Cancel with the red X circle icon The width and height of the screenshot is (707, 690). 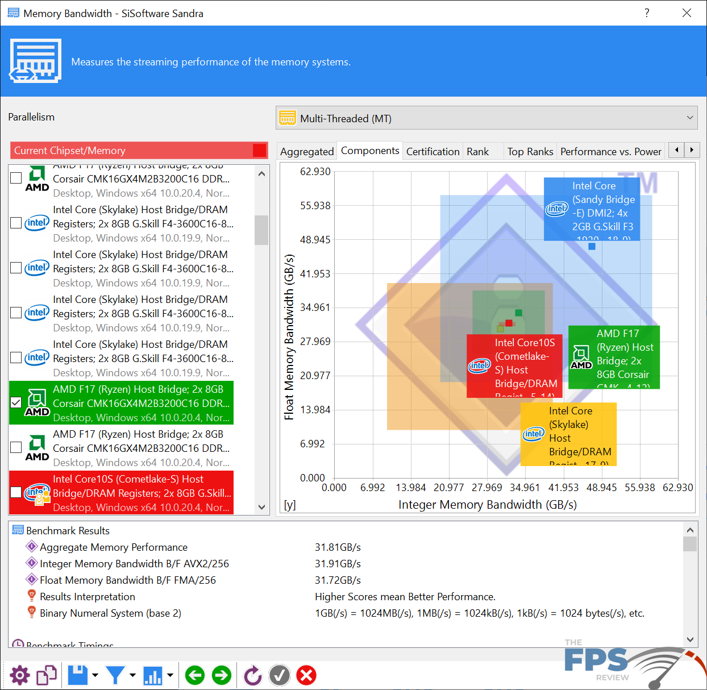coord(306,675)
